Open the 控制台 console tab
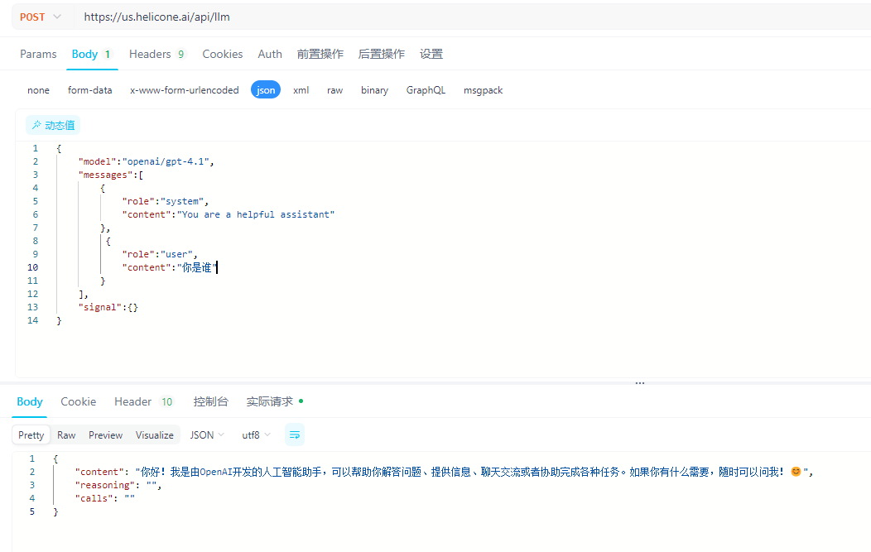 coord(210,401)
